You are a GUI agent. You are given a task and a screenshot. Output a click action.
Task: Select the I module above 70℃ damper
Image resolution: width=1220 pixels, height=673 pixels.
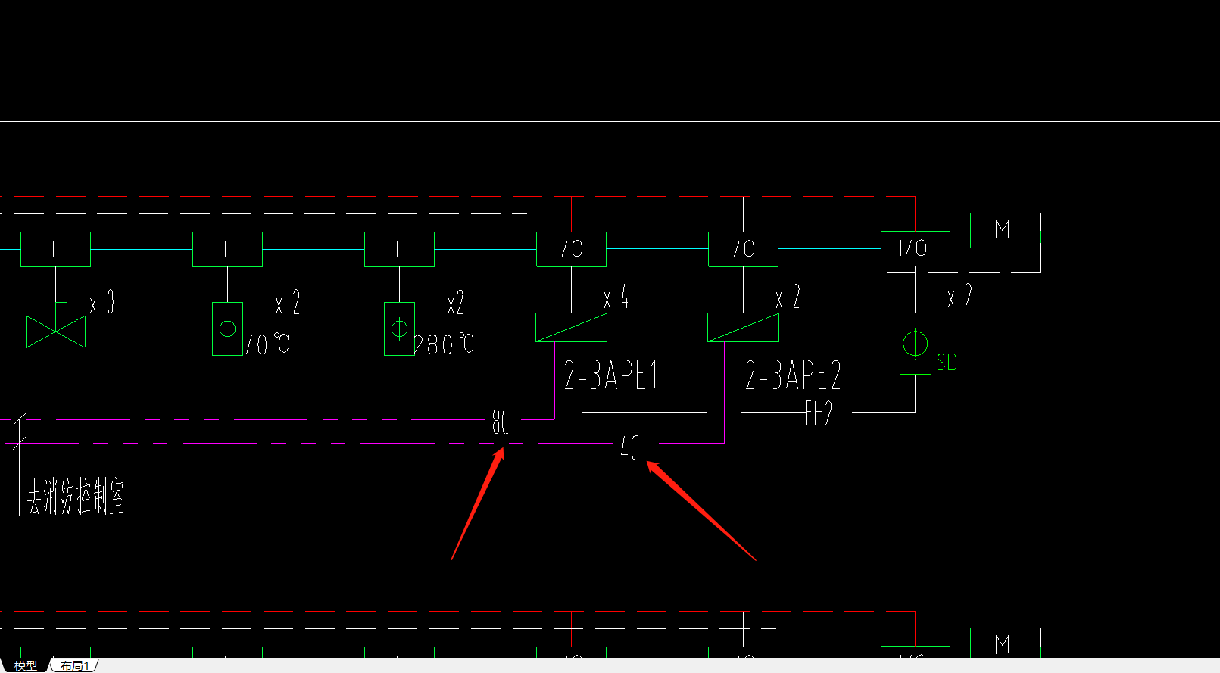click(x=227, y=249)
